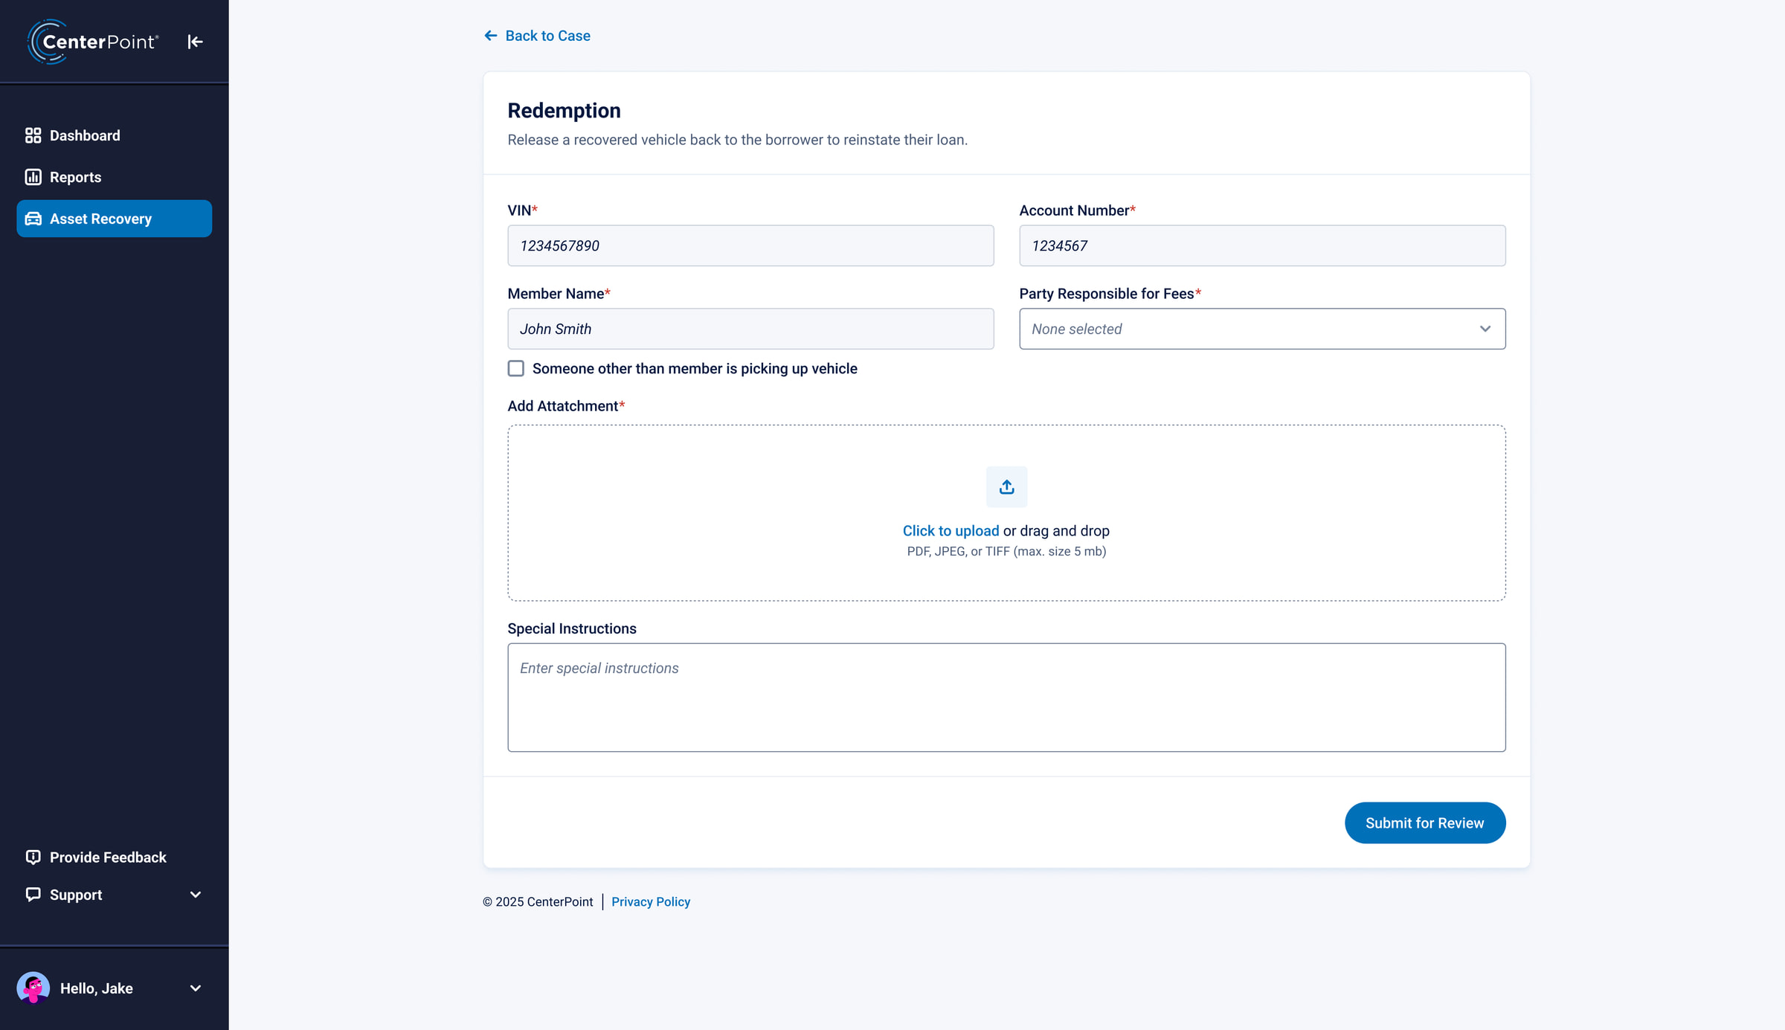This screenshot has height=1030, width=1785.
Task: Check Someone other than member is picking up
Action: pos(515,368)
